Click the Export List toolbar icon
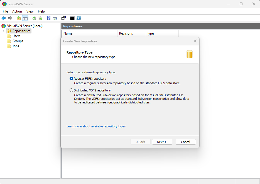260x184 pixels. (40, 18)
